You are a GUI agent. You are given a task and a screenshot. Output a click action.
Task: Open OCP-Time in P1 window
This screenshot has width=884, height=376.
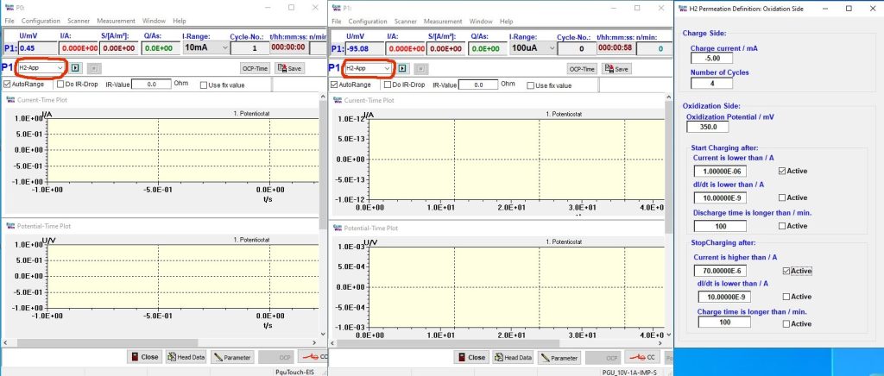point(582,69)
